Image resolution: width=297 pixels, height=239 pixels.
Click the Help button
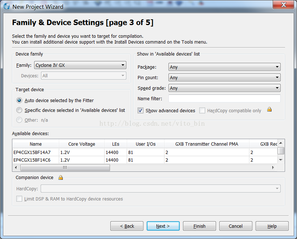coord(272,226)
